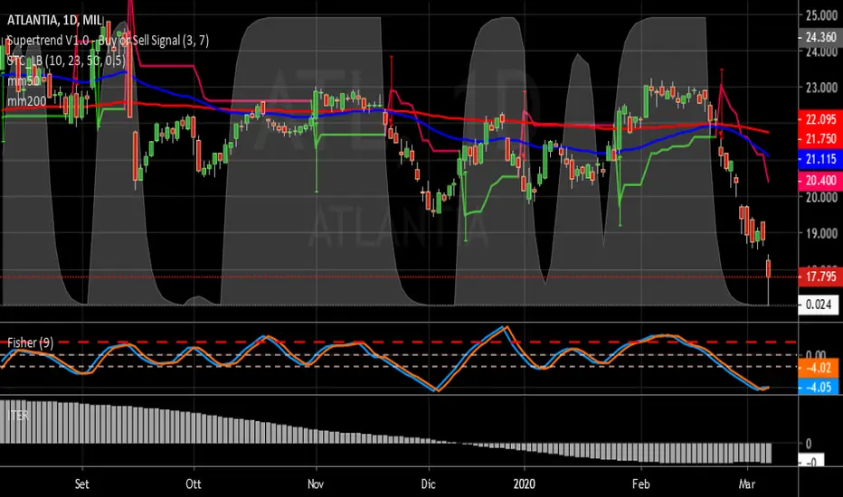Select the STC LB indicator legend
Viewport: 843px width, 497px height.
coord(66,61)
